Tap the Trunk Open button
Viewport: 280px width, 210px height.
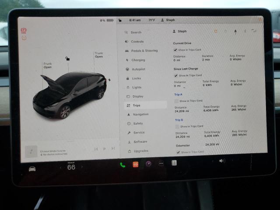pos(99,55)
